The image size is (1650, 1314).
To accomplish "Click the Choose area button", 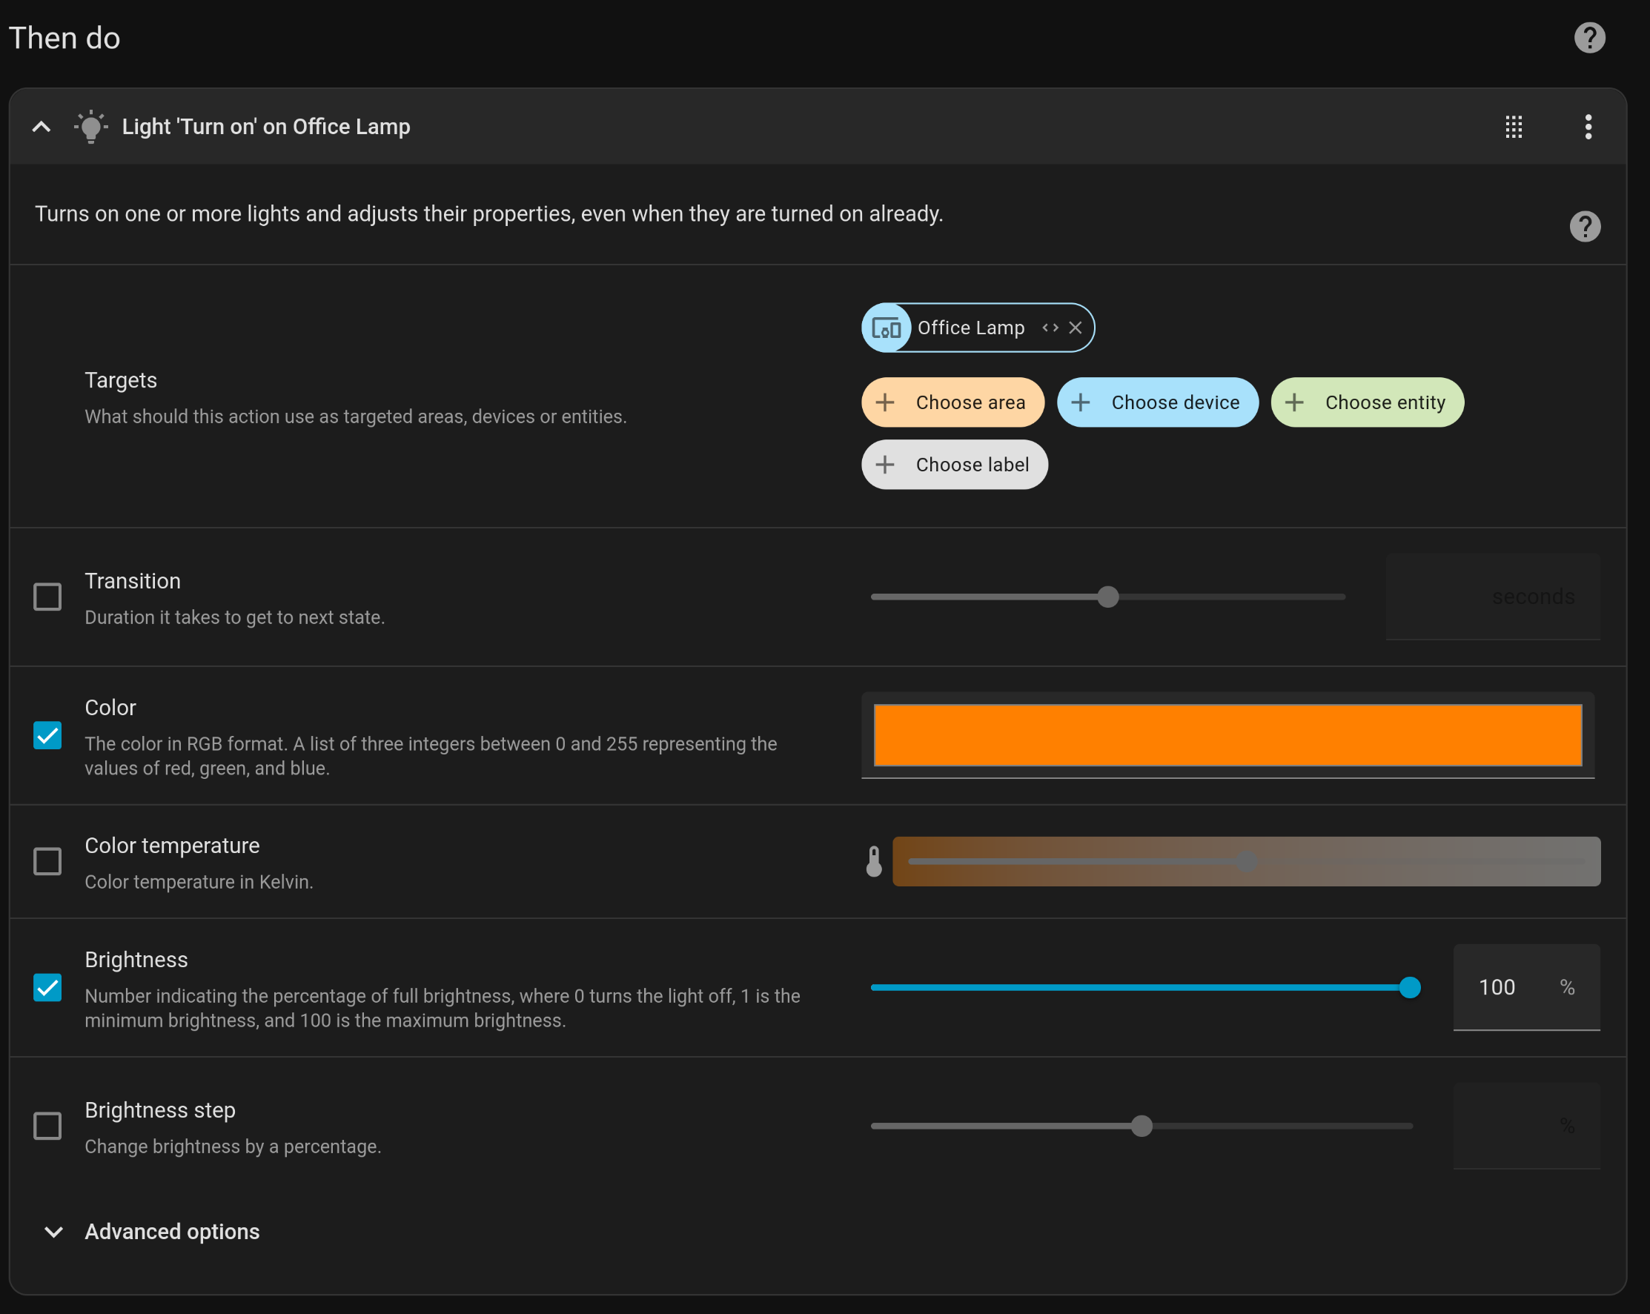I will point(952,402).
